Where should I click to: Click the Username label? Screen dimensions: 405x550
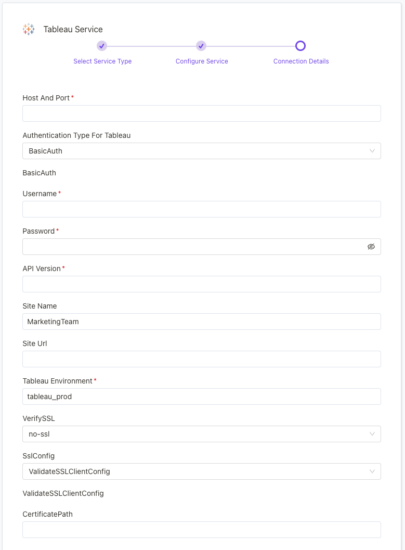(x=40, y=194)
